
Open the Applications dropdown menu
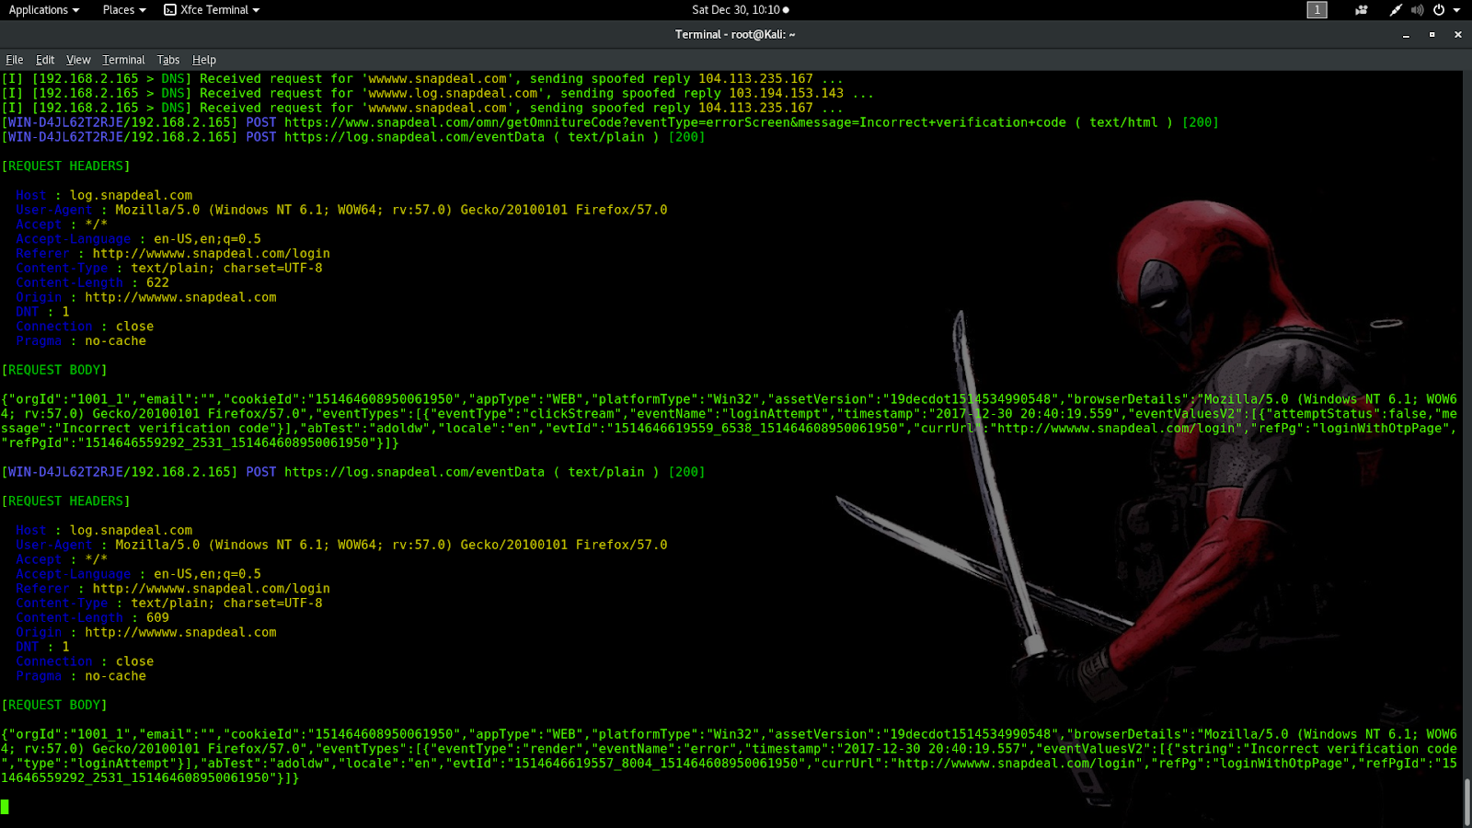pyautogui.click(x=44, y=10)
